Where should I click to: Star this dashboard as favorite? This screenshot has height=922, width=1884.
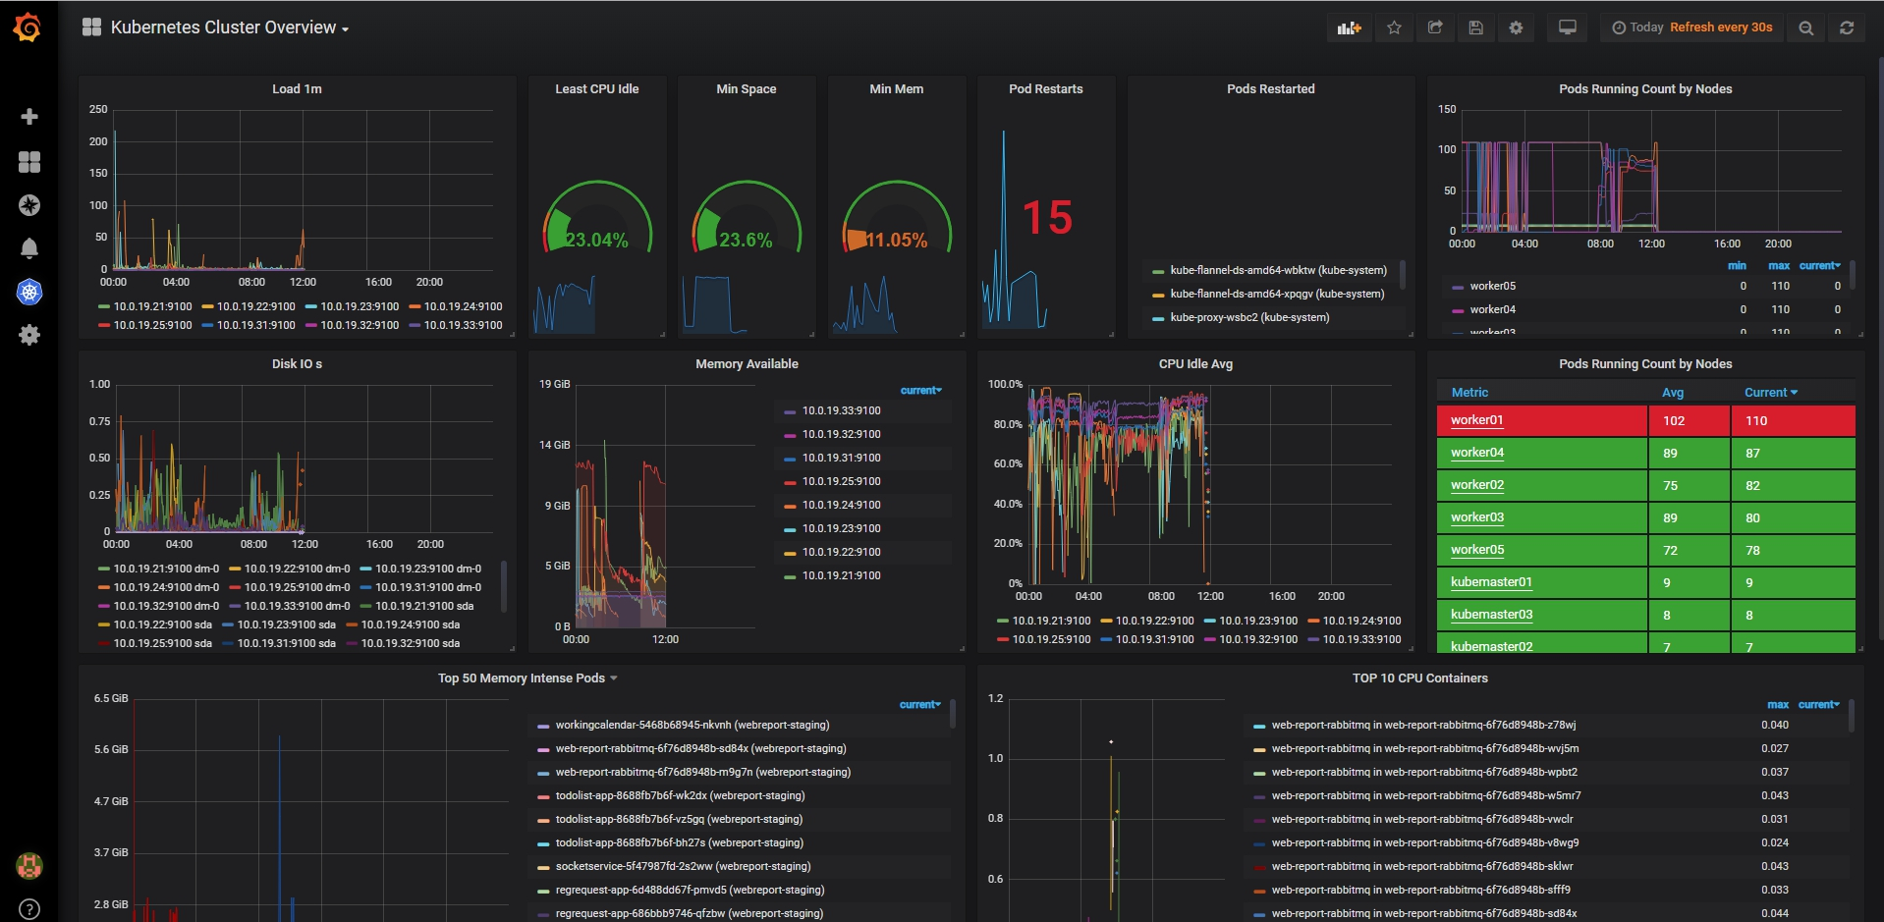pyautogui.click(x=1394, y=27)
